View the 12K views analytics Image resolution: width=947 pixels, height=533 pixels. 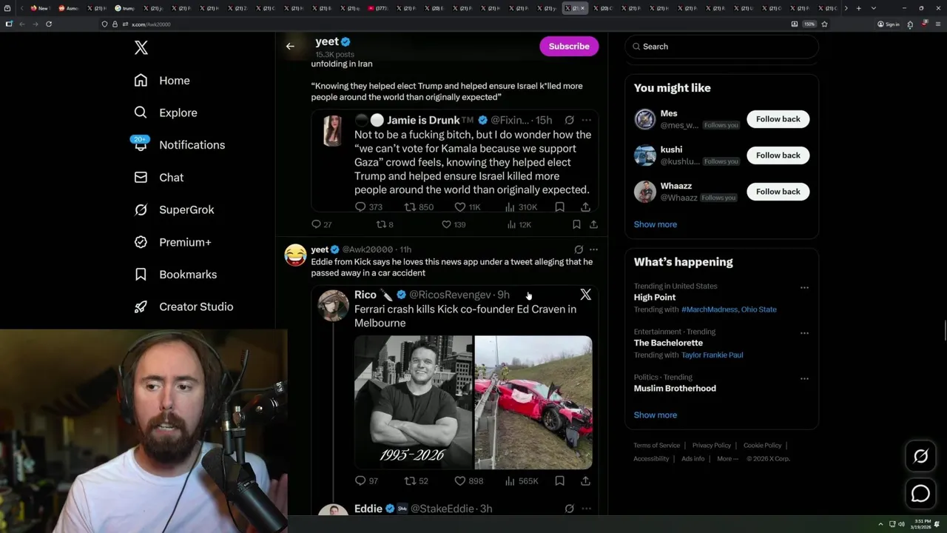click(x=519, y=224)
